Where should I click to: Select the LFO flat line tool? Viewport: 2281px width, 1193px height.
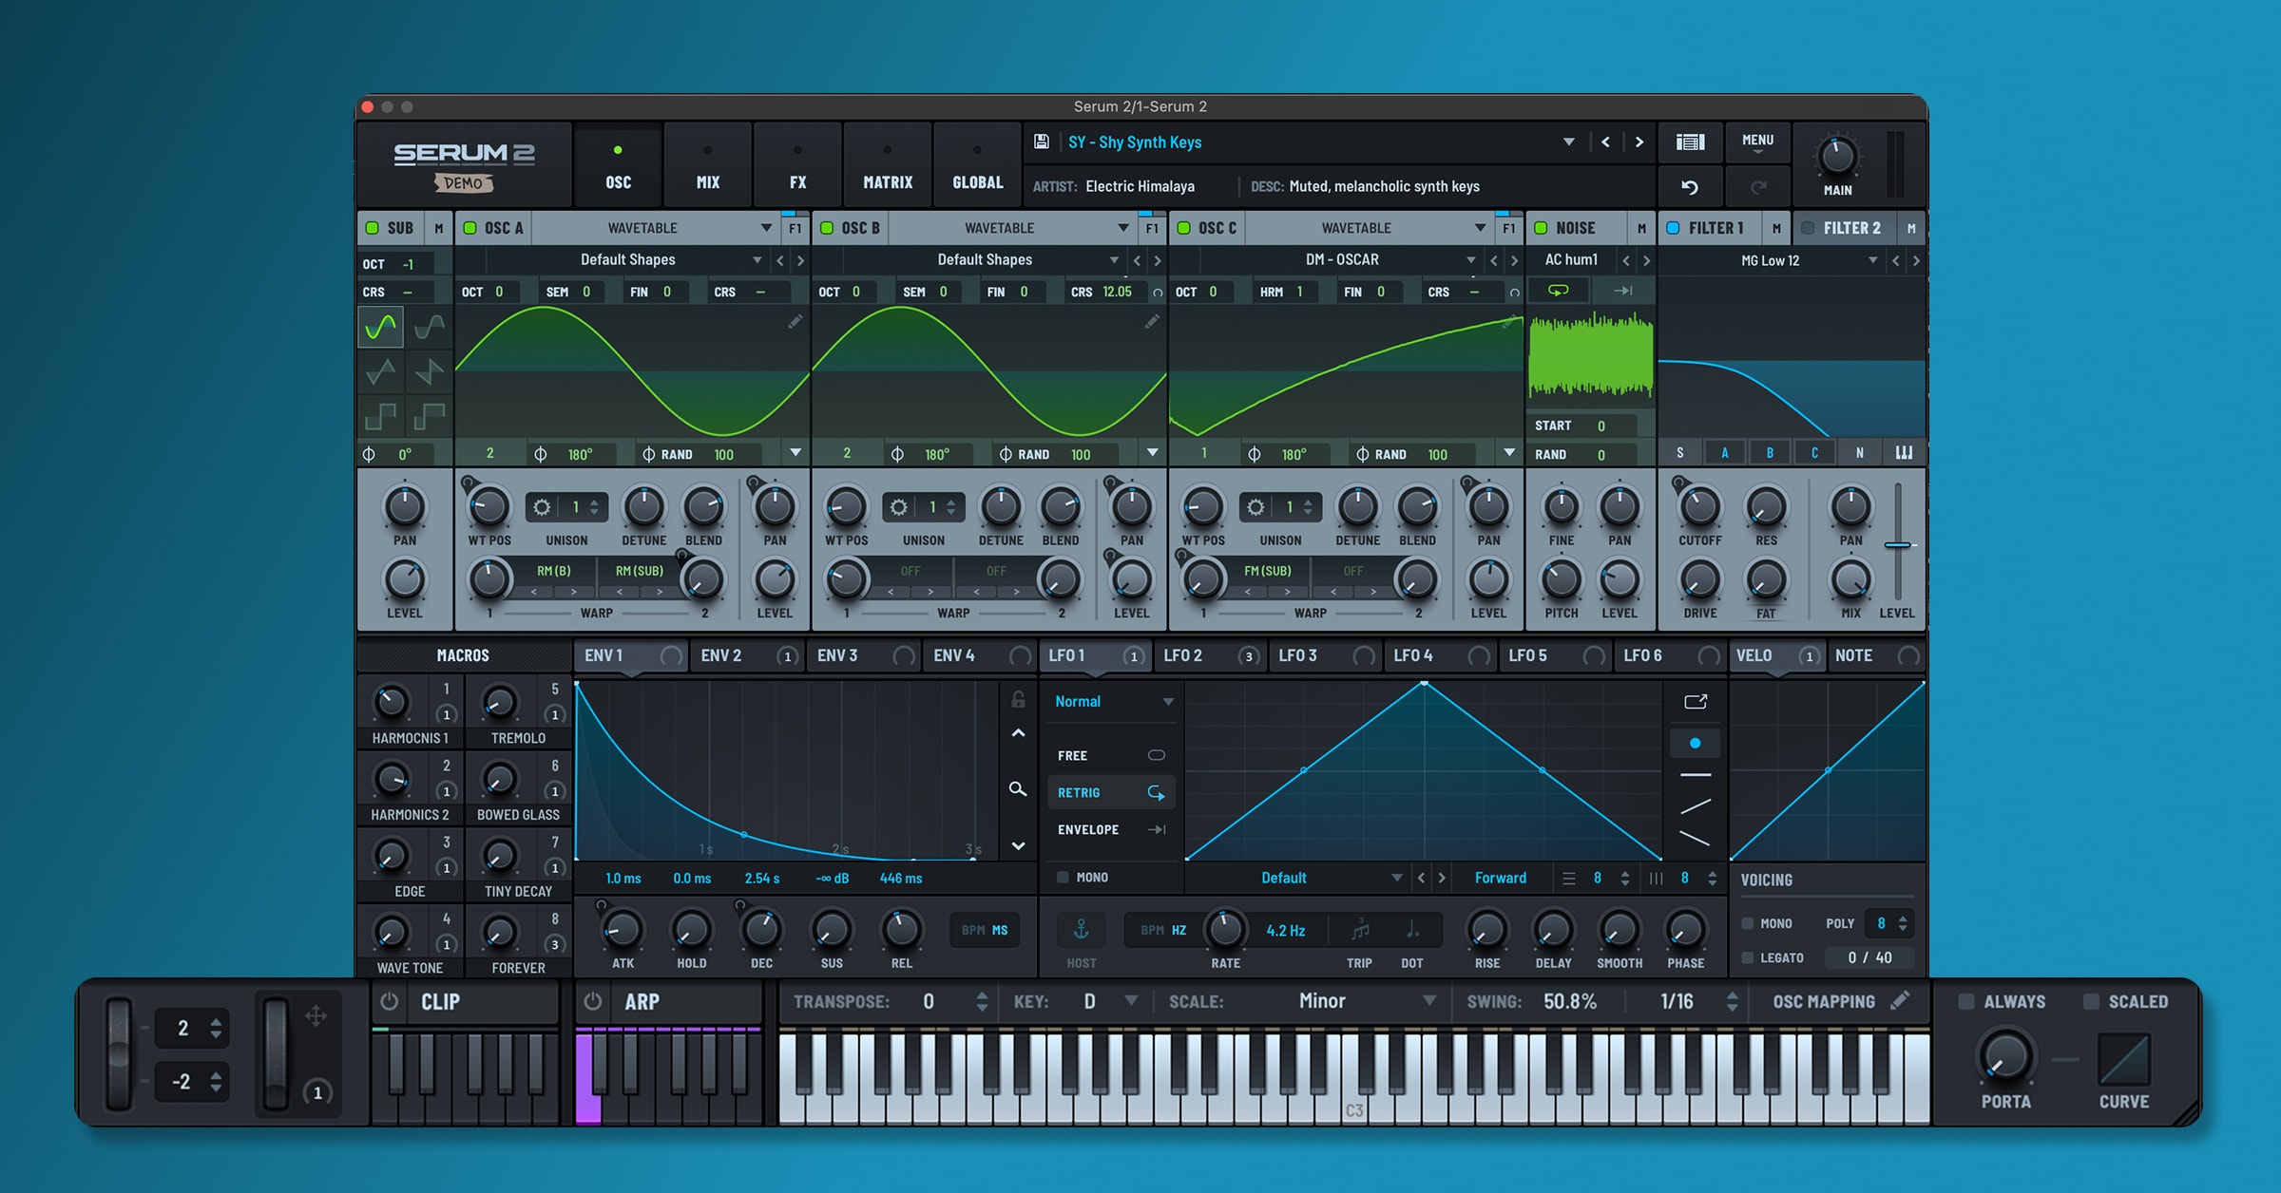click(1695, 775)
